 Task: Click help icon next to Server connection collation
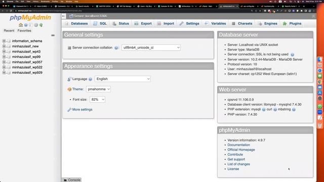coord(116,48)
